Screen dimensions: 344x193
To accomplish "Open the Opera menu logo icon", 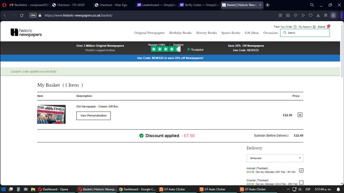I will pos(4,5).
